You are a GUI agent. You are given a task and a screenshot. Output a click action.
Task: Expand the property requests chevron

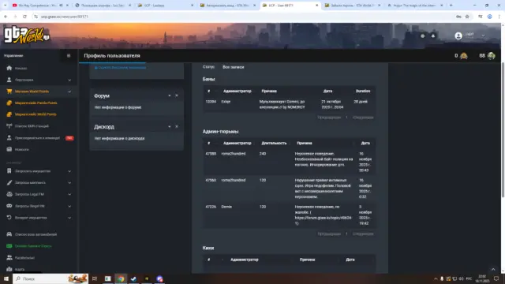click(x=69, y=171)
